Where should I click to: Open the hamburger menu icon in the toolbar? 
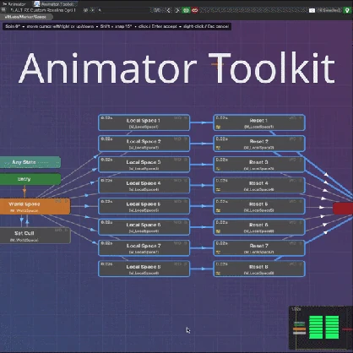click(3, 10)
